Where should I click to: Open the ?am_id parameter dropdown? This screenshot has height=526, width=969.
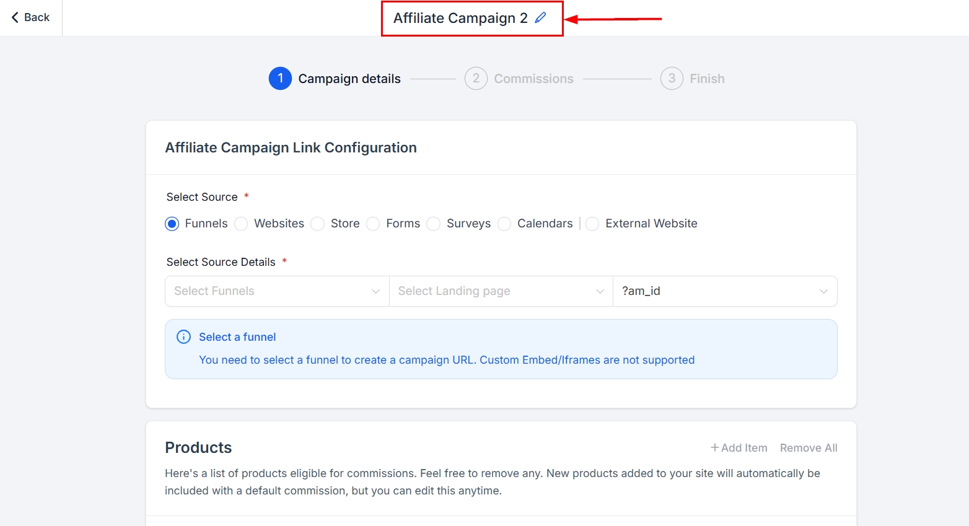click(724, 291)
